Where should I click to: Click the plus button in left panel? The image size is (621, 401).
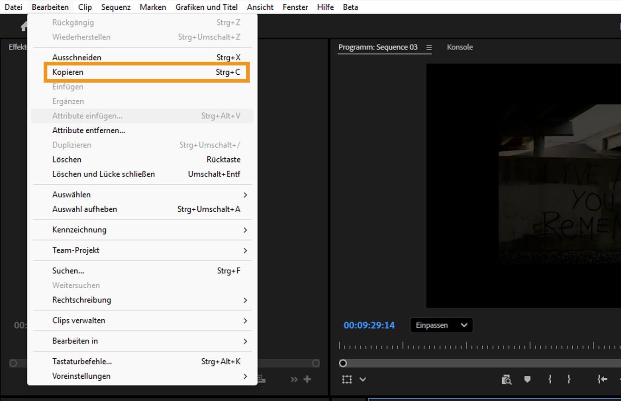click(x=307, y=379)
